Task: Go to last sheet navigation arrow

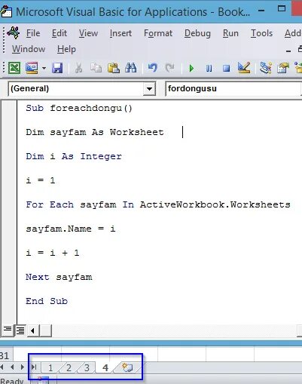Action: (34, 367)
